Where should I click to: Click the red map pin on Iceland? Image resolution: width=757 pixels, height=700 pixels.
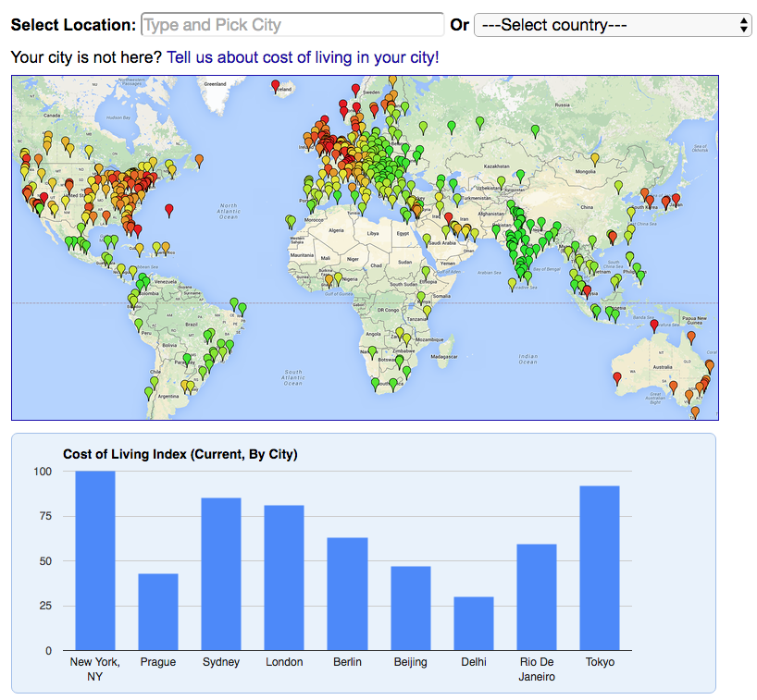(x=275, y=86)
